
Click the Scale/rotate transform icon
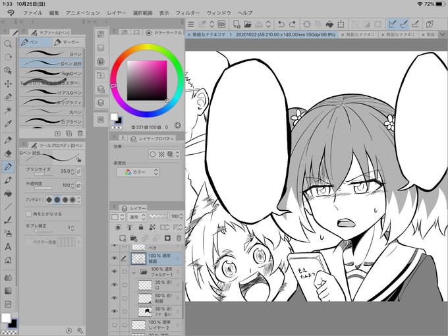pos(341,24)
